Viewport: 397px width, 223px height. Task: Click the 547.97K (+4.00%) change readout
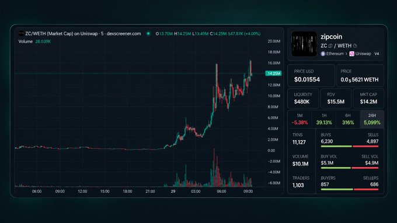244,34
